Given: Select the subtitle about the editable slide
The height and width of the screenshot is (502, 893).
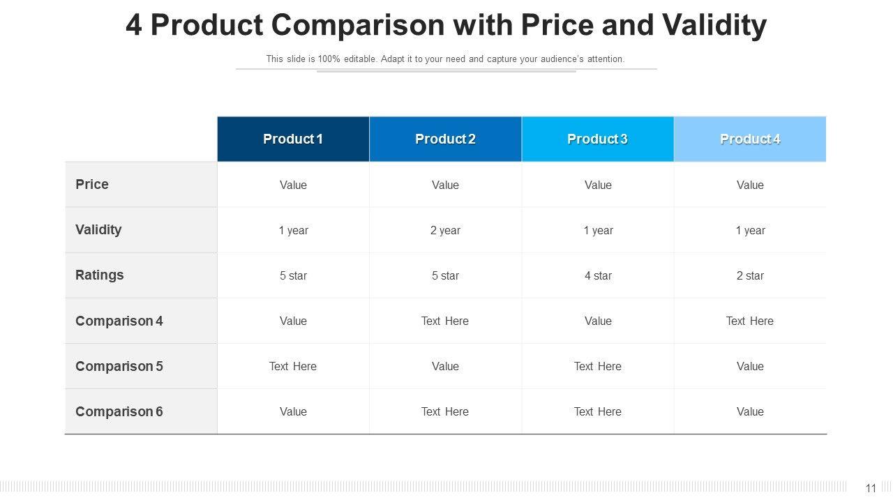Looking at the screenshot, I should (445, 59).
